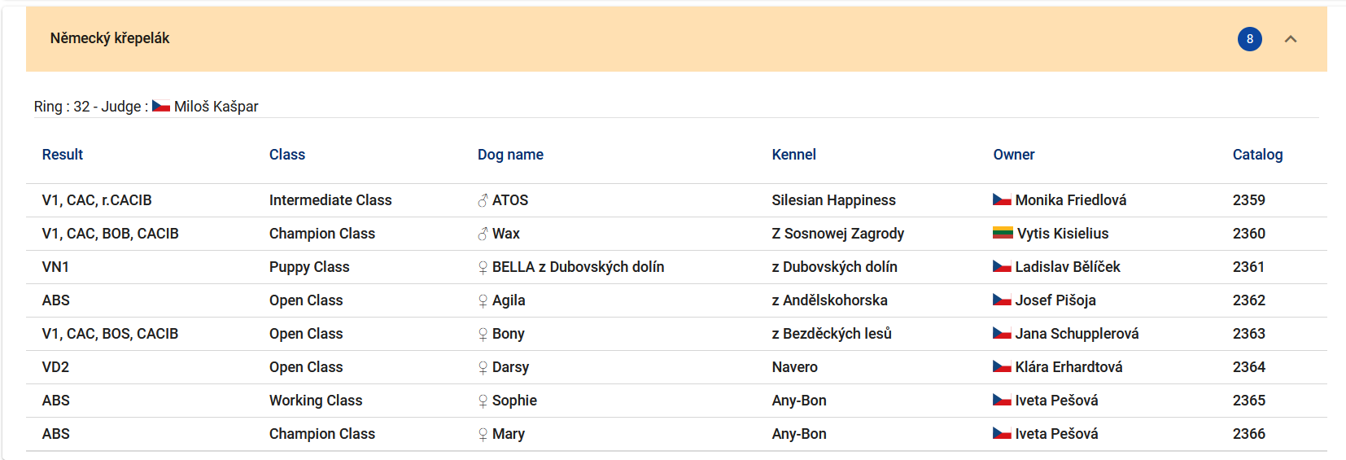
Task: Click the Owner column header
Action: tap(1014, 155)
